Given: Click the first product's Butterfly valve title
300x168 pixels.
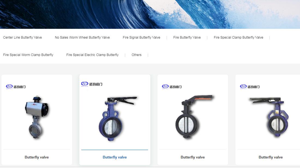Looking at the screenshot, I should (37, 157).
